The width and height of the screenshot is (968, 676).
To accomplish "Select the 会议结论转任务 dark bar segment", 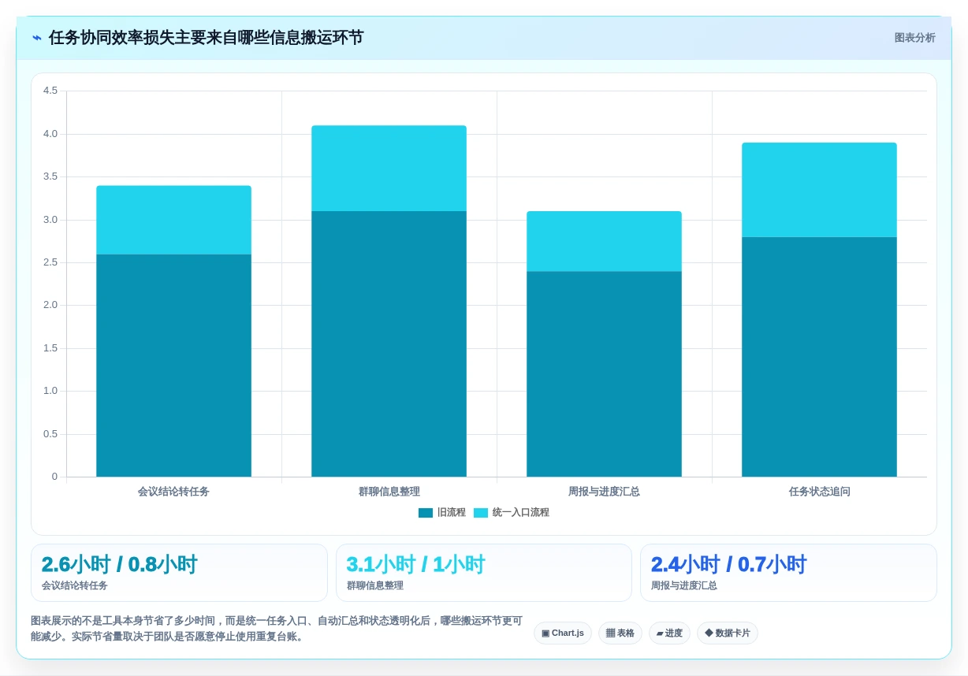I will click(x=173, y=366).
